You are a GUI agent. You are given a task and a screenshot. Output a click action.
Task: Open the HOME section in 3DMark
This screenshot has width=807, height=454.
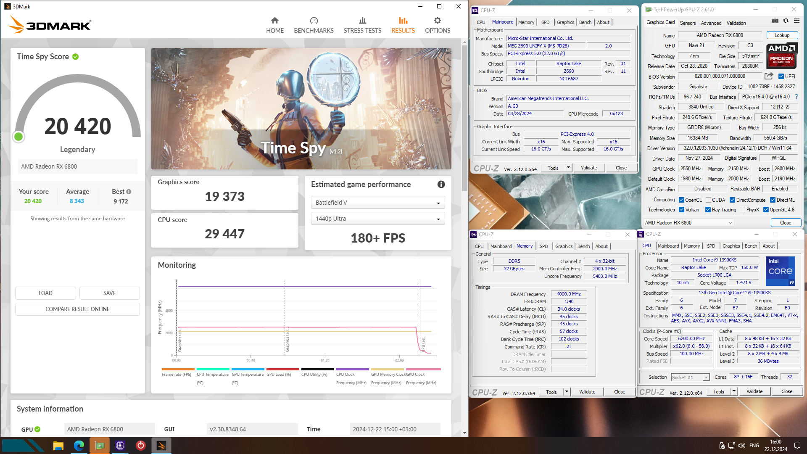pyautogui.click(x=274, y=25)
